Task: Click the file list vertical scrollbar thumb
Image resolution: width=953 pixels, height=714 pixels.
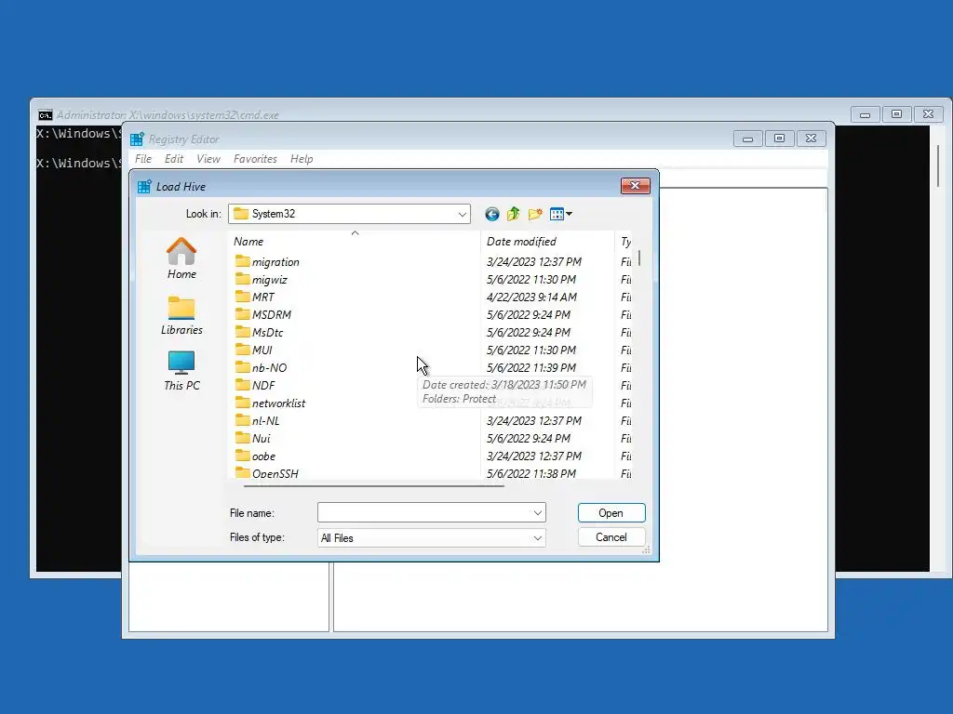Action: [639, 258]
